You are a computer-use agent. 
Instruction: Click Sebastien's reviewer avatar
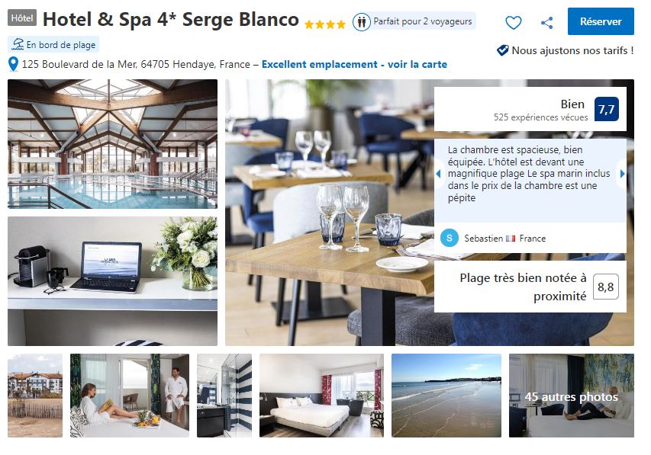click(450, 238)
